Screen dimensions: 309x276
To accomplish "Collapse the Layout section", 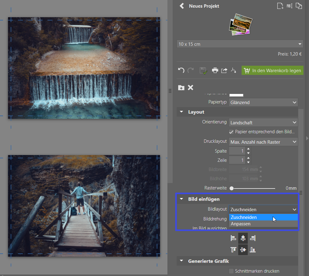I will pos(182,112).
